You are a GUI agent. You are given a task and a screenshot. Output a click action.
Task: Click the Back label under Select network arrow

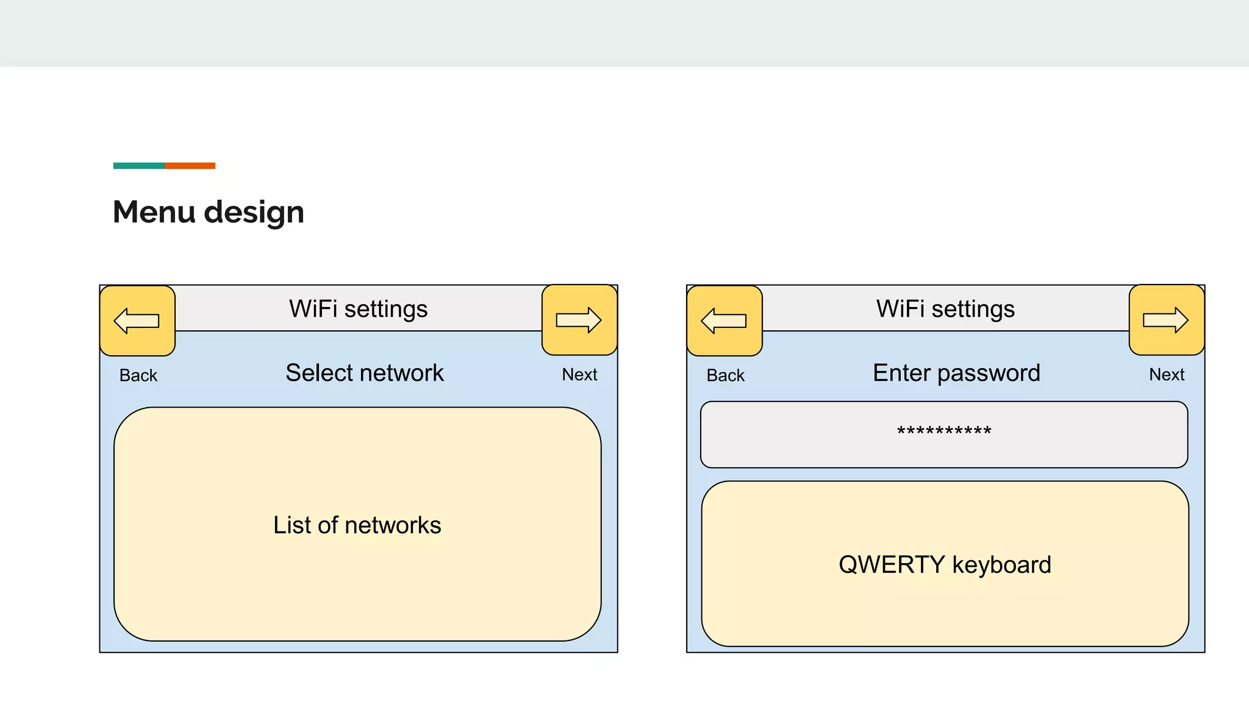[x=138, y=375]
